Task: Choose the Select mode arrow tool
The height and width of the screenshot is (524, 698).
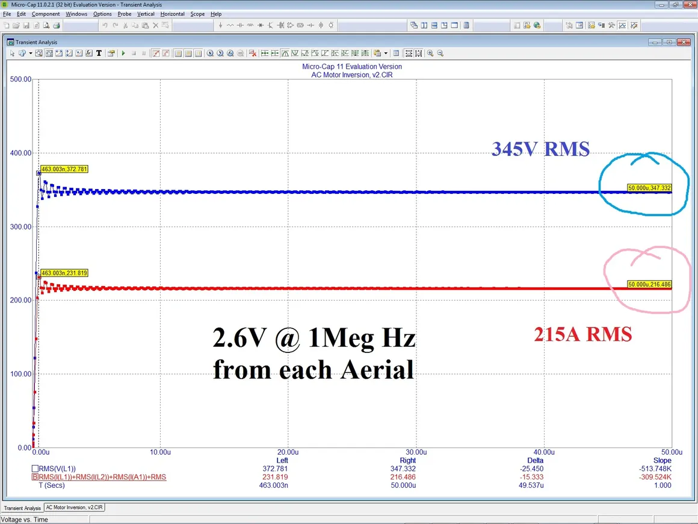Action: 12,53
